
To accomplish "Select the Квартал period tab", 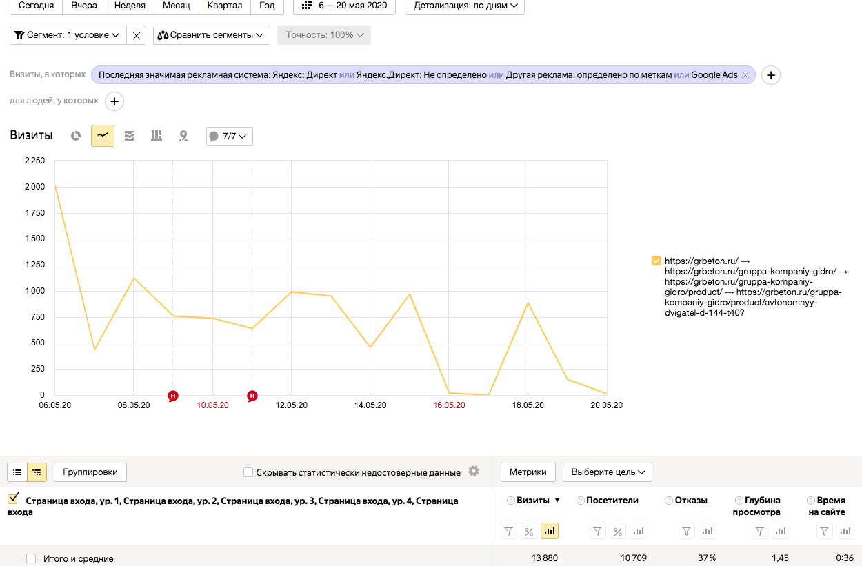I will coord(224,6).
